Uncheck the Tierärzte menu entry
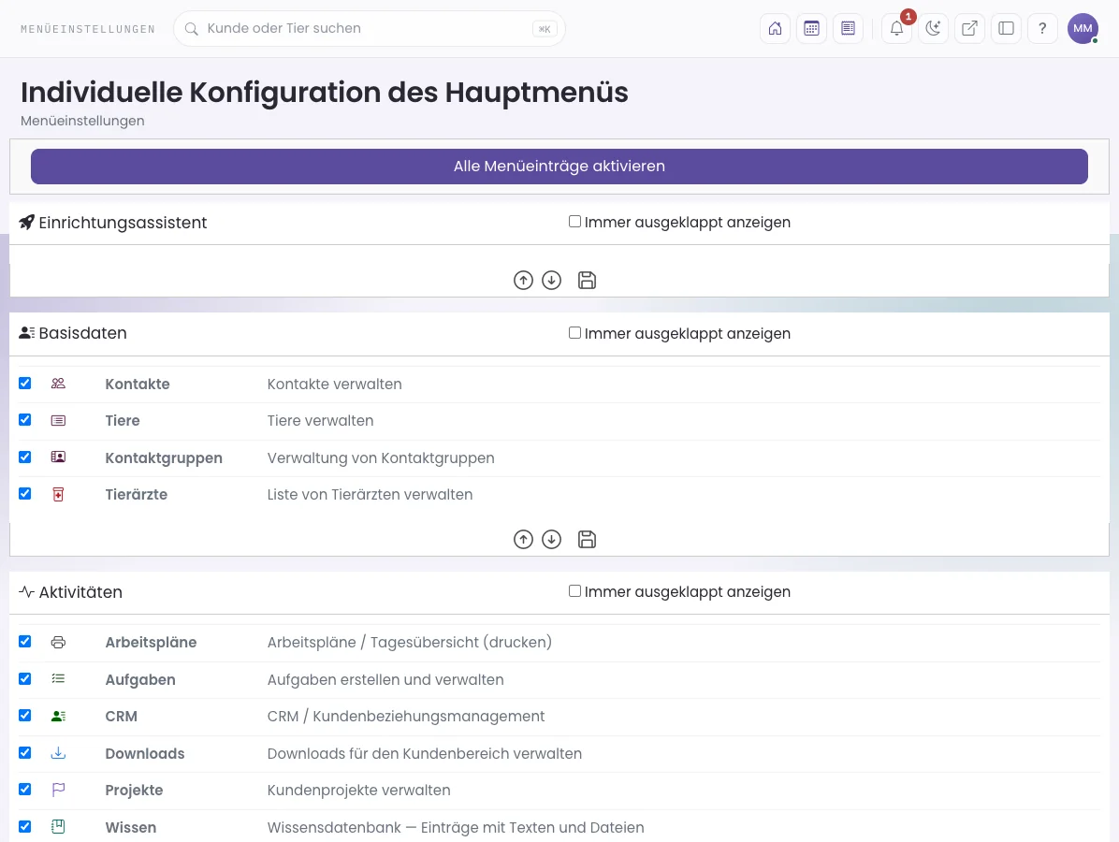 pos(25,494)
